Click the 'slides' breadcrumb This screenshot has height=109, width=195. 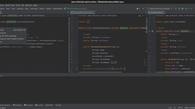click(48, 9)
